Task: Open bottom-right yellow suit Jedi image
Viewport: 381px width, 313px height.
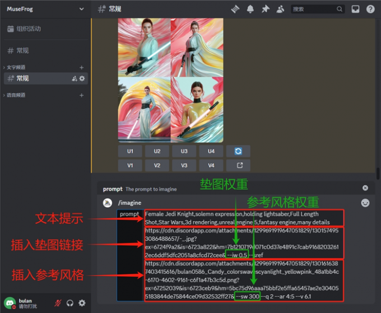Action: pyautogui.click(x=197, y=110)
